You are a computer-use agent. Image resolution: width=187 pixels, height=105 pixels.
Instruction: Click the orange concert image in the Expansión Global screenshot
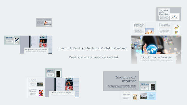(x=43, y=41)
